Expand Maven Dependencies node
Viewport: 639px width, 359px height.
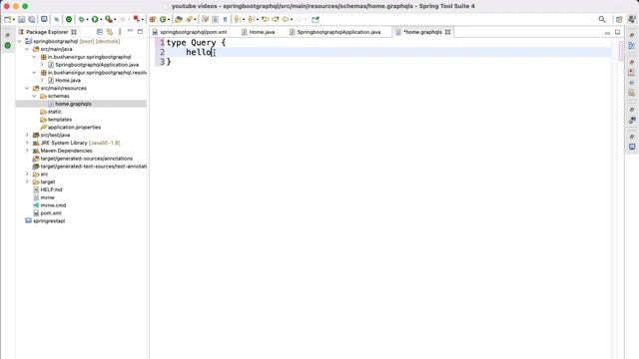coord(27,151)
